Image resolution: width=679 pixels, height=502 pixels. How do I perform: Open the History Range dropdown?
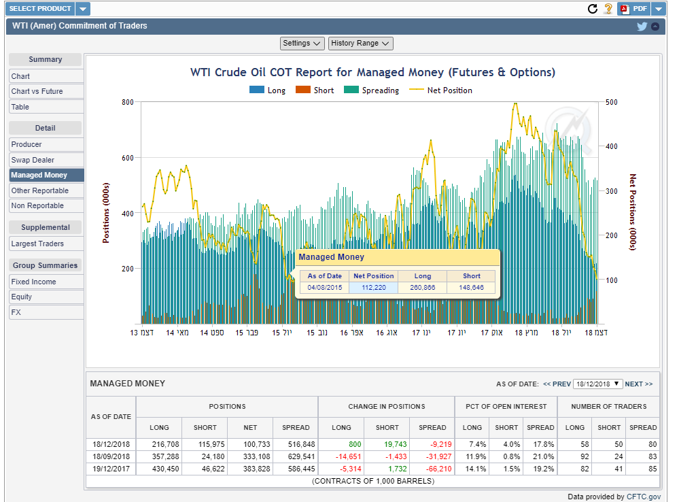(360, 44)
